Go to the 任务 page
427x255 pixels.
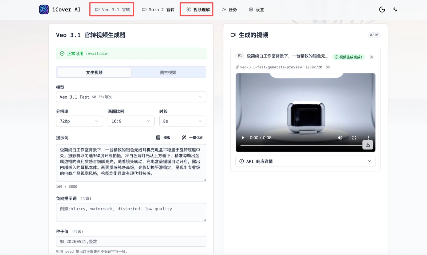pyautogui.click(x=229, y=10)
